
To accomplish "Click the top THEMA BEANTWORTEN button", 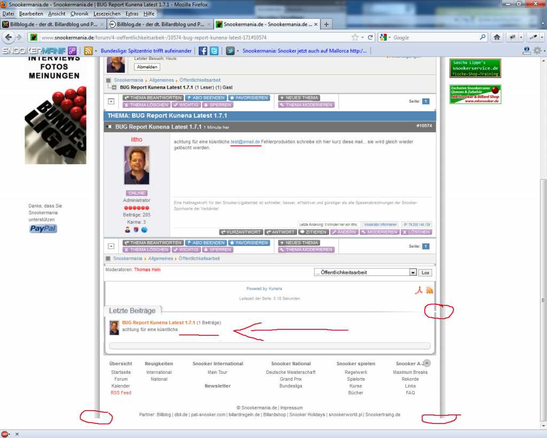I will click(x=152, y=98).
